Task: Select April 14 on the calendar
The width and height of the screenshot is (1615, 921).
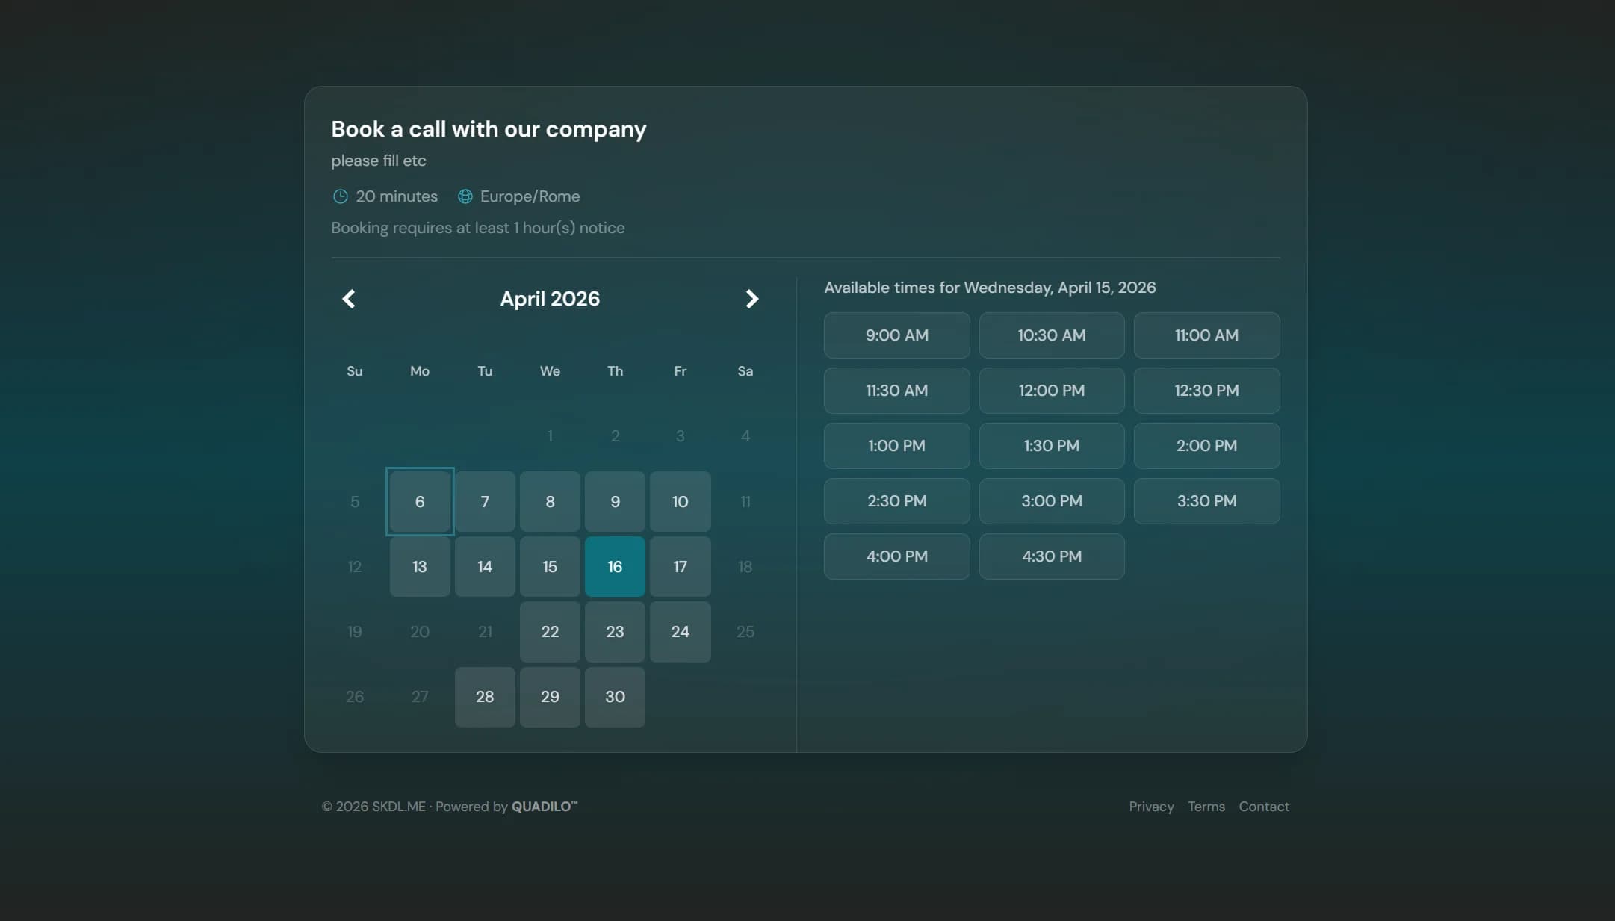Action: click(485, 567)
